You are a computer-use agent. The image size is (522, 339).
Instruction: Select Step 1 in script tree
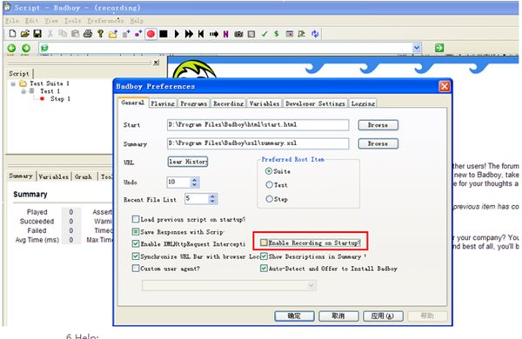click(60, 99)
